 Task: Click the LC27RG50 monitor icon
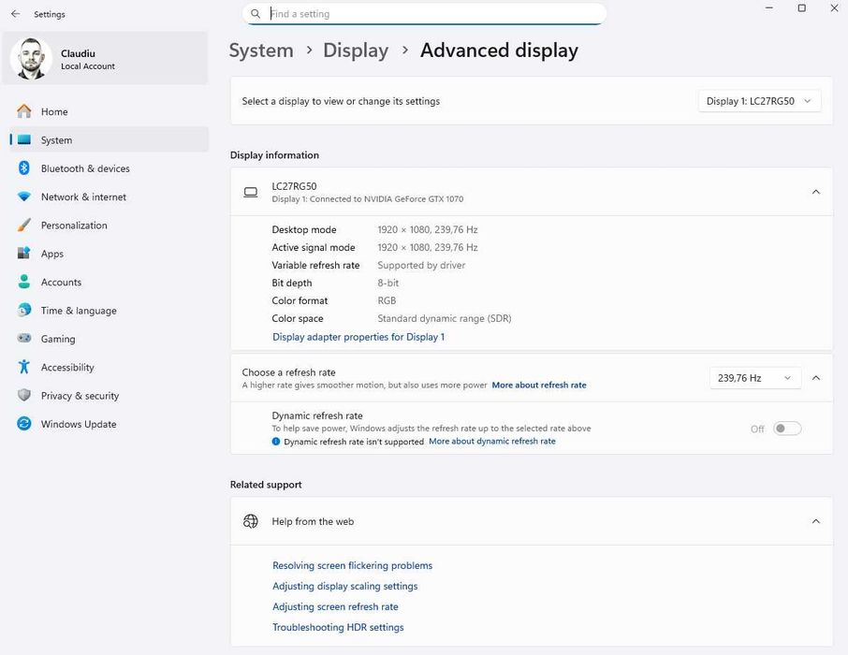251,192
